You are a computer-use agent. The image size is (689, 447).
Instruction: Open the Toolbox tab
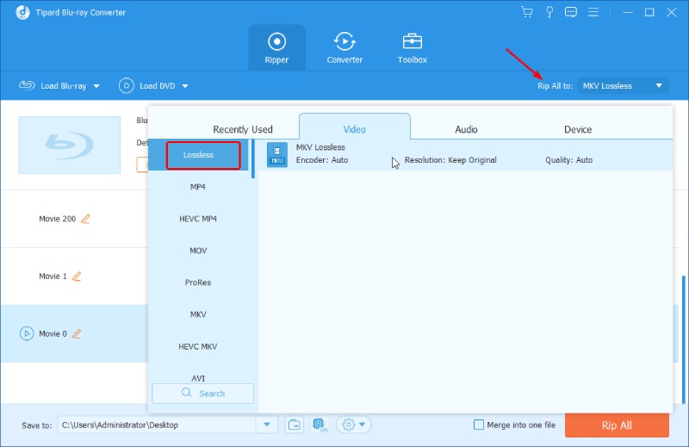pyautogui.click(x=413, y=47)
